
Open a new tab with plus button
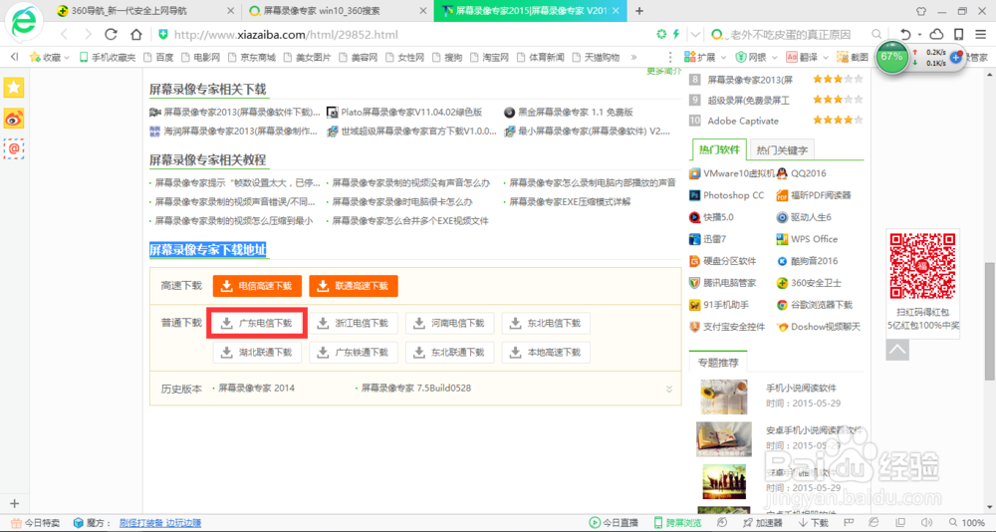tap(639, 11)
